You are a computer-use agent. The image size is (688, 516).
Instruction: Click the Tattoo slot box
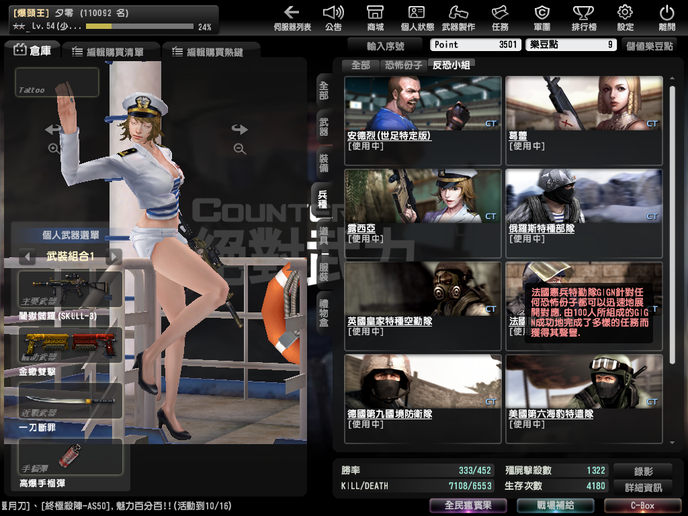point(57,82)
